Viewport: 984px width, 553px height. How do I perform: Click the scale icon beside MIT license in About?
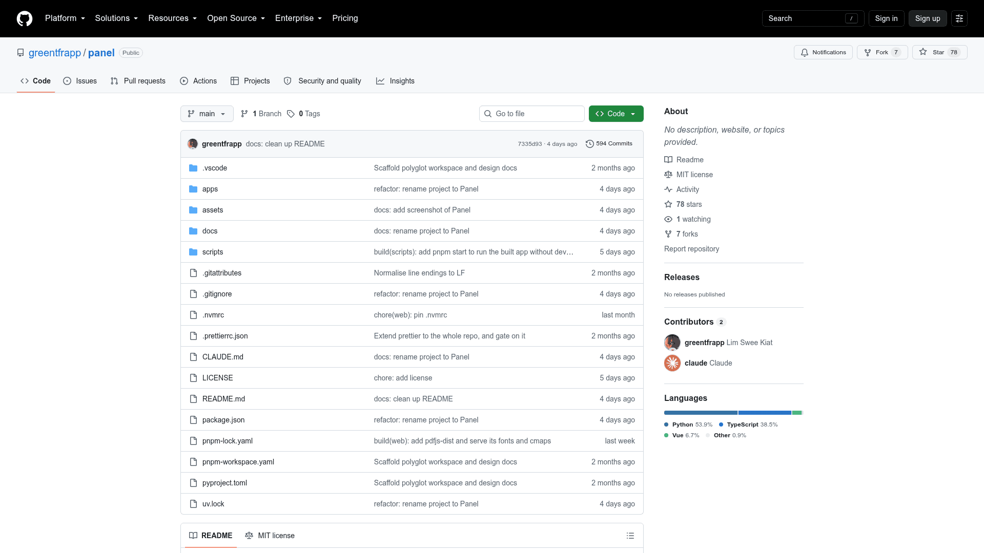click(668, 175)
